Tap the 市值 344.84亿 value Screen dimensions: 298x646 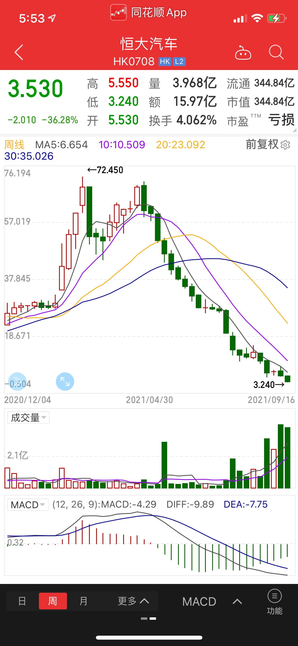tap(261, 102)
